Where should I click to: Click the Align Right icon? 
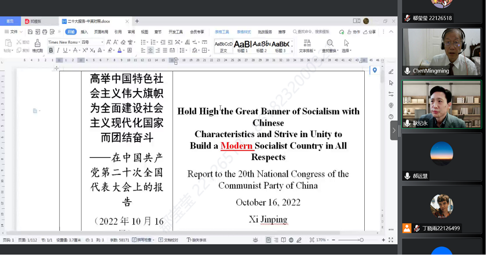pyautogui.click(x=158, y=50)
